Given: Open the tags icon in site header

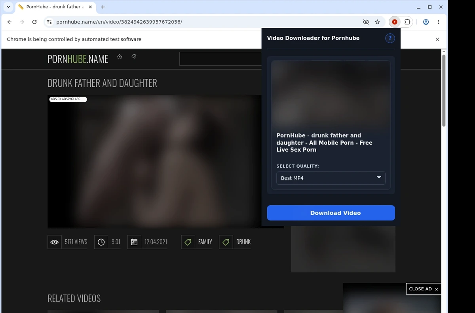Looking at the screenshot, I should [134, 56].
